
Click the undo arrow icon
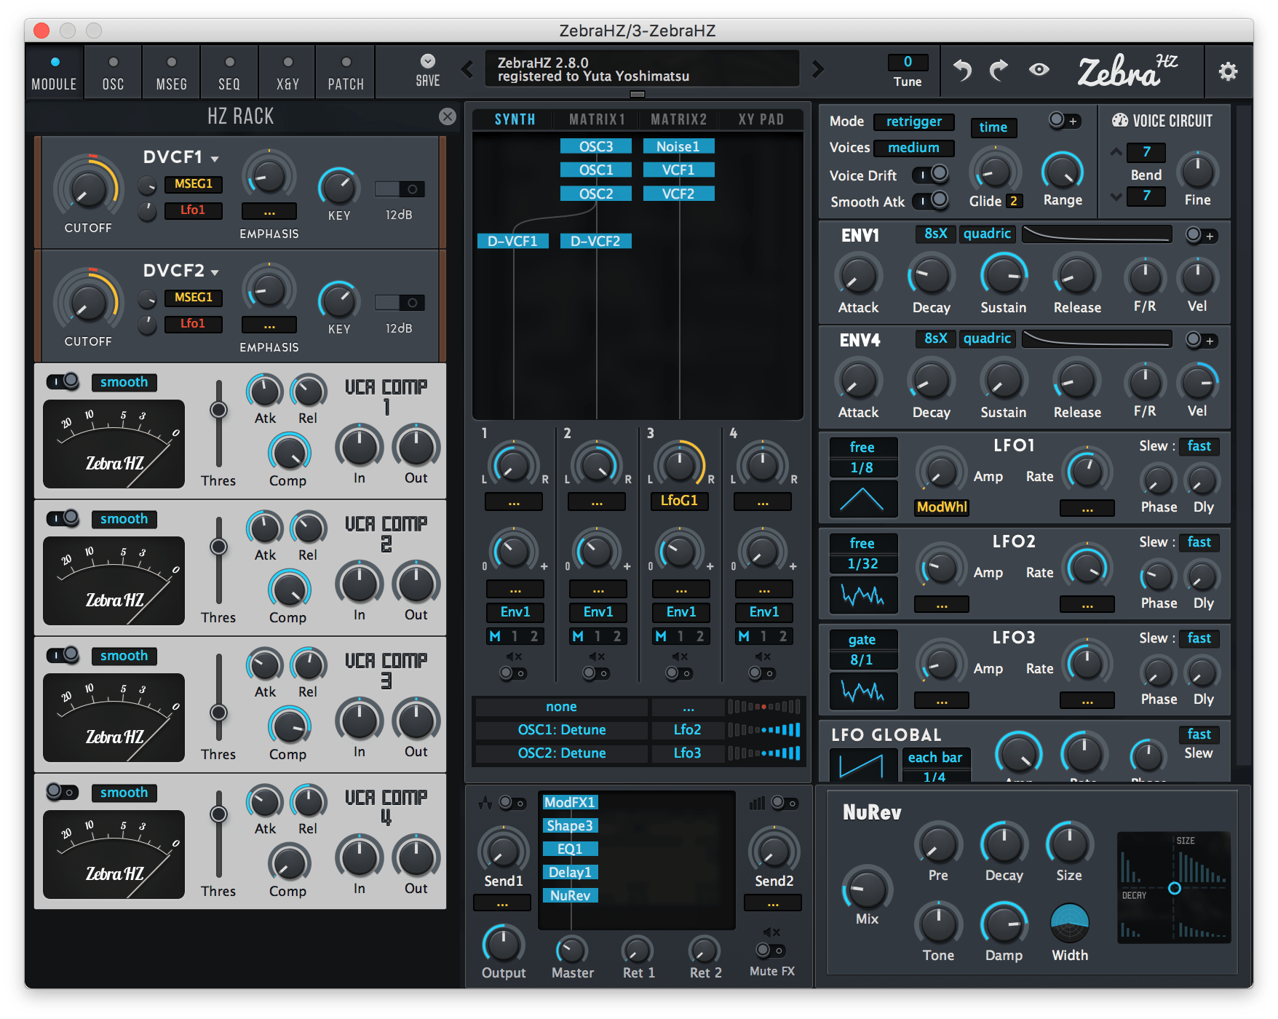pos(962,70)
